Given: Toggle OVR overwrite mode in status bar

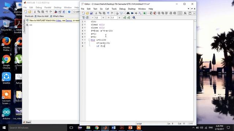Looking at the screenshot, I should 190,124.
